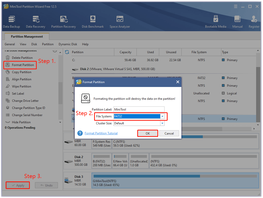Confirm formatting by clicking OK

tap(147, 133)
